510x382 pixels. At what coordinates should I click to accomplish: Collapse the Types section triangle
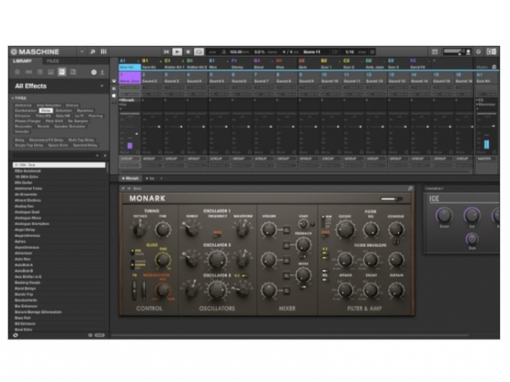point(13,98)
